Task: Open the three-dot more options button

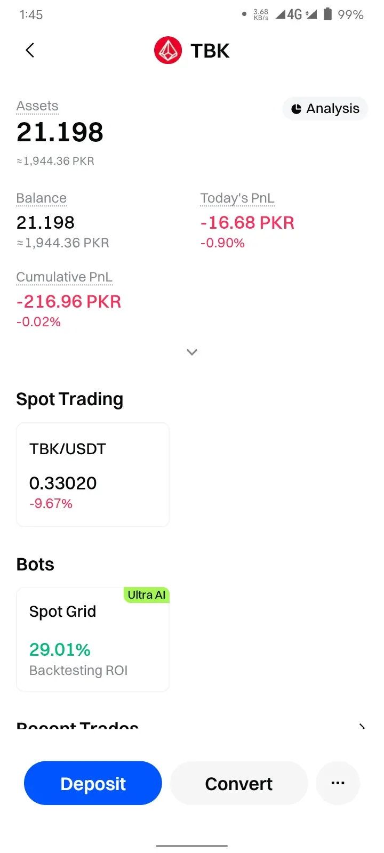Action: [x=338, y=783]
